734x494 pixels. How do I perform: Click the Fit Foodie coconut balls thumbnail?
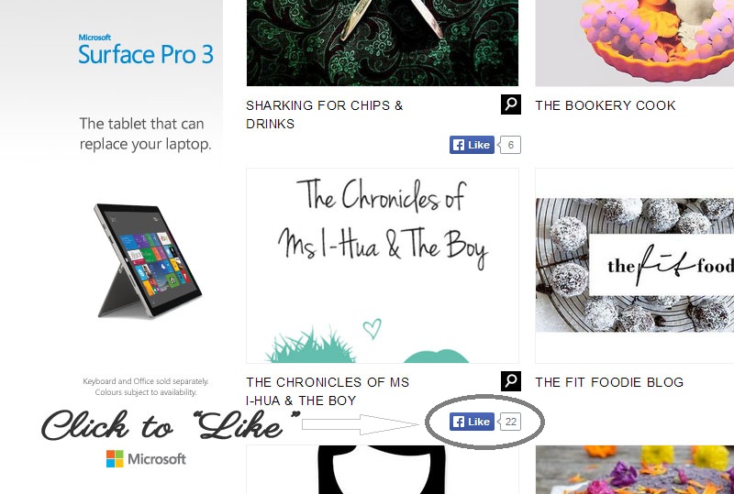(x=635, y=265)
